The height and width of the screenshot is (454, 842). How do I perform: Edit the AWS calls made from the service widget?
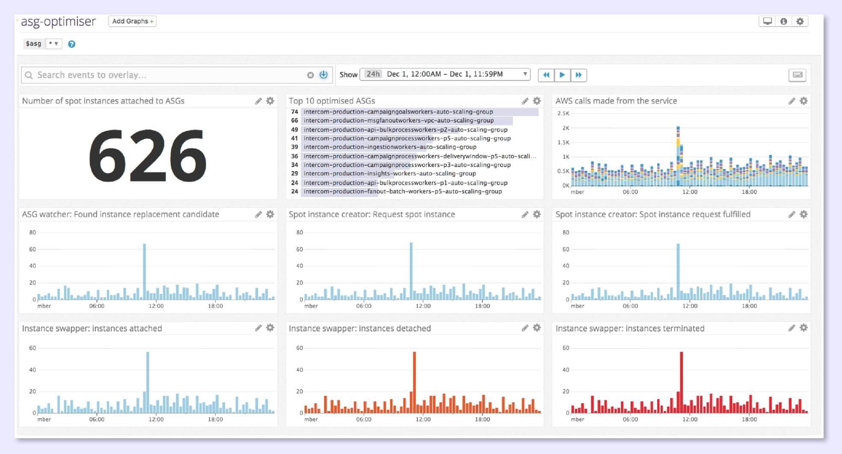point(792,101)
